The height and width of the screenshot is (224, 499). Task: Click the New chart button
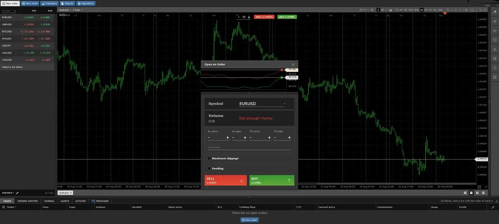point(30,4)
